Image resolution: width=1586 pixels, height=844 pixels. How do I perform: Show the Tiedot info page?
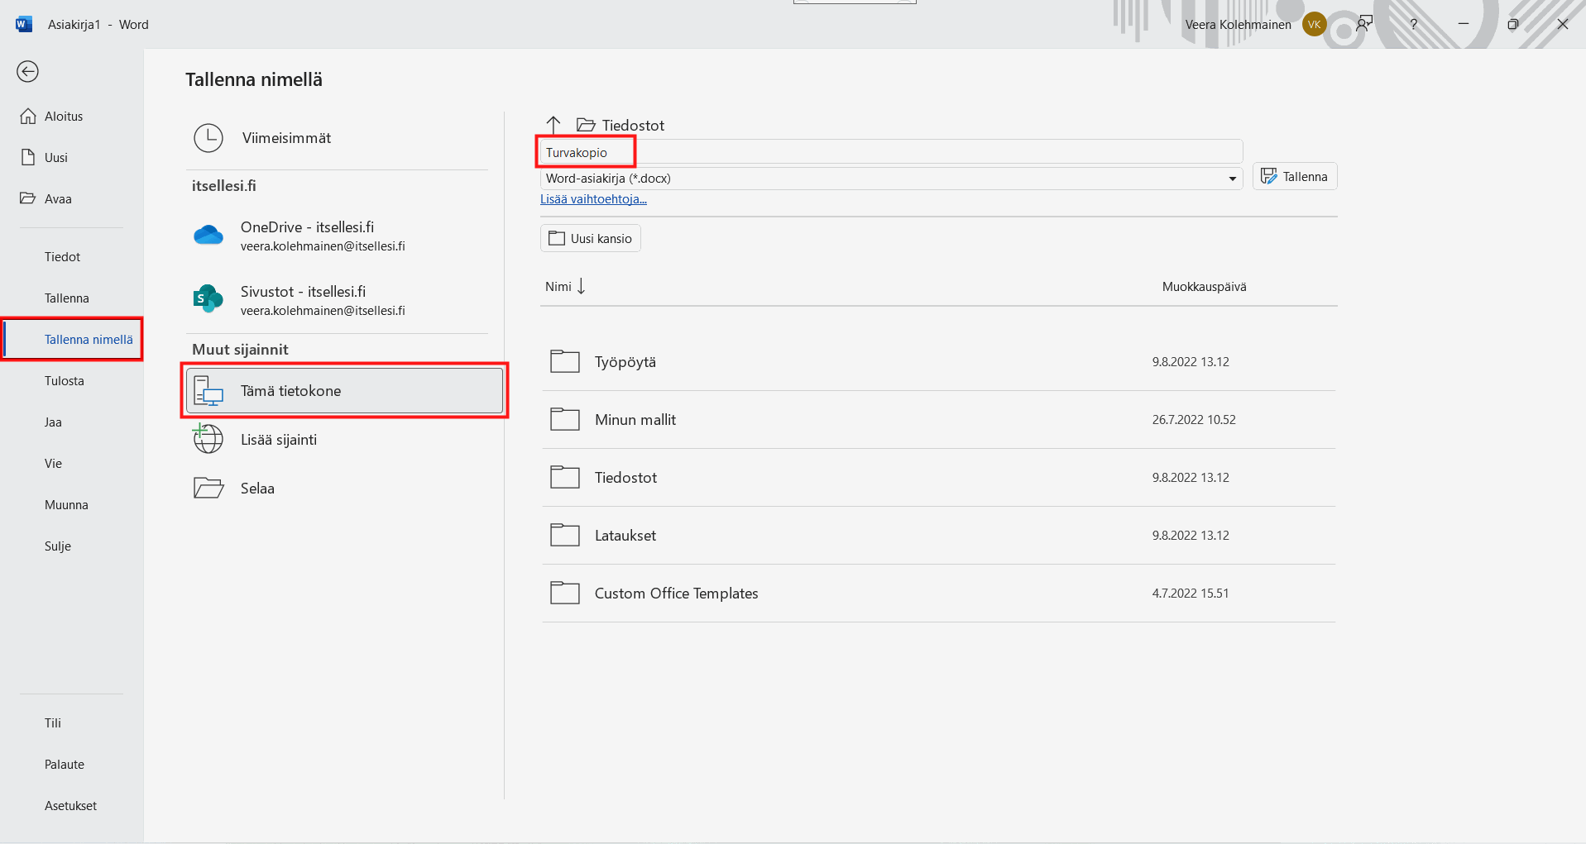(x=63, y=257)
